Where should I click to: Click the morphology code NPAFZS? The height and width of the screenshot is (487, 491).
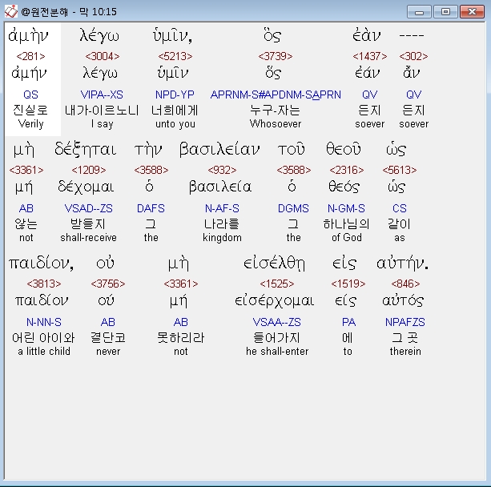coord(405,322)
